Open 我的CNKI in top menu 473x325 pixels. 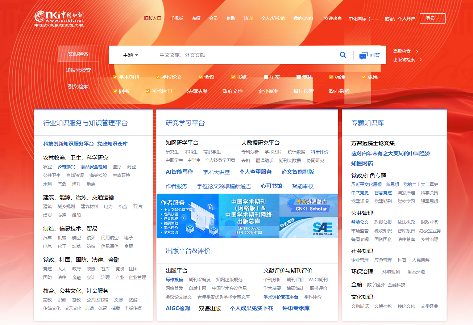(303, 18)
